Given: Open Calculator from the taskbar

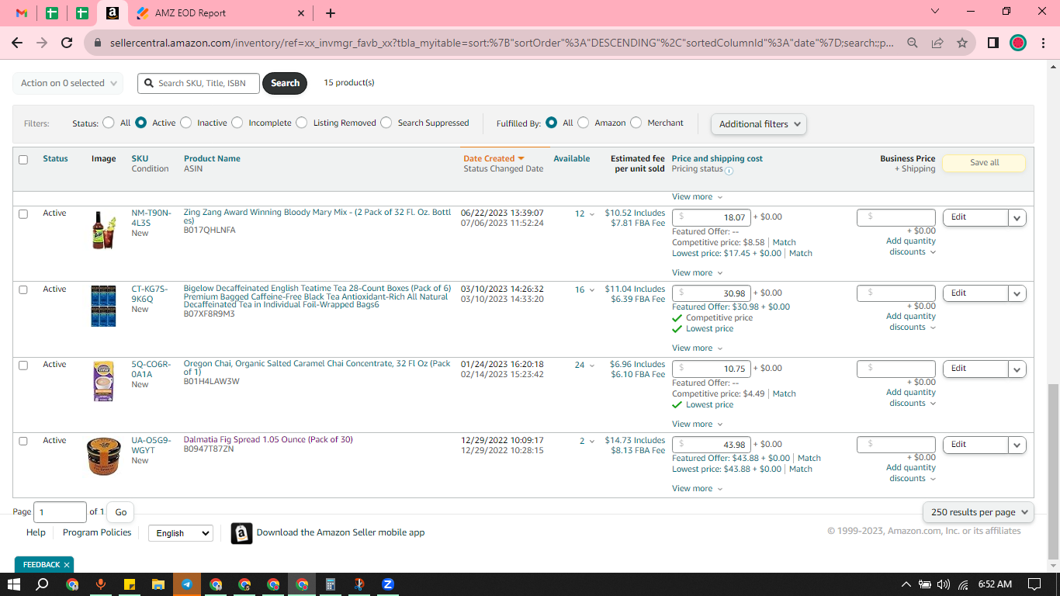Looking at the screenshot, I should [331, 584].
